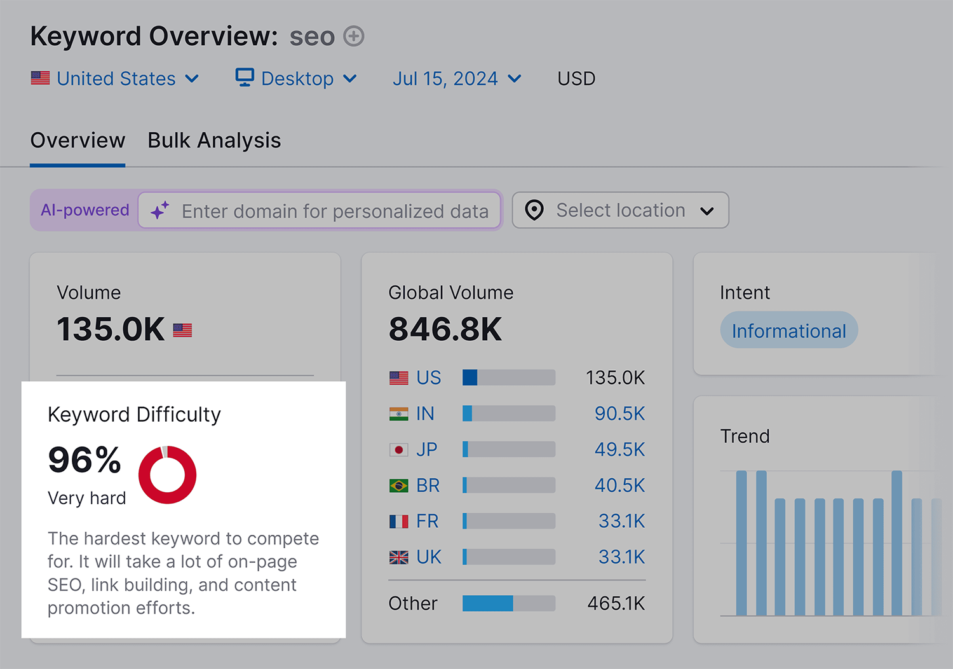Click the Brazil flag in Global Volume list

[x=399, y=486]
